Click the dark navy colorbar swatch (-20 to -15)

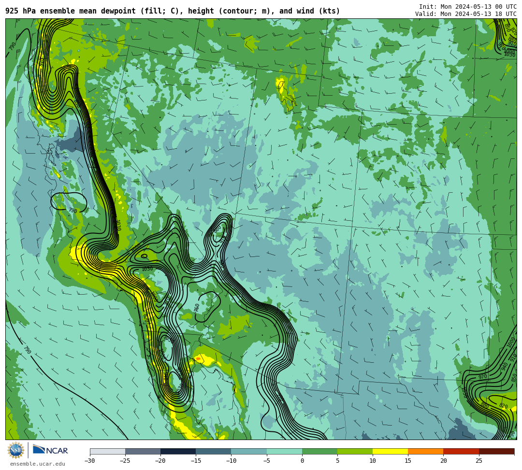tap(178, 451)
